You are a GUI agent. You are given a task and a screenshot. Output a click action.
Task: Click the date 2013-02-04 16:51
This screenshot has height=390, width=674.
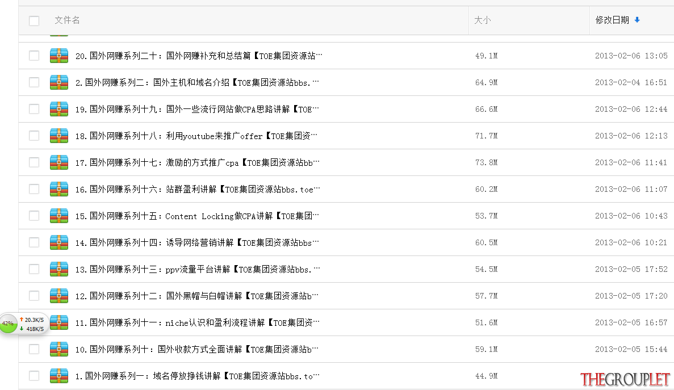pyautogui.click(x=631, y=82)
